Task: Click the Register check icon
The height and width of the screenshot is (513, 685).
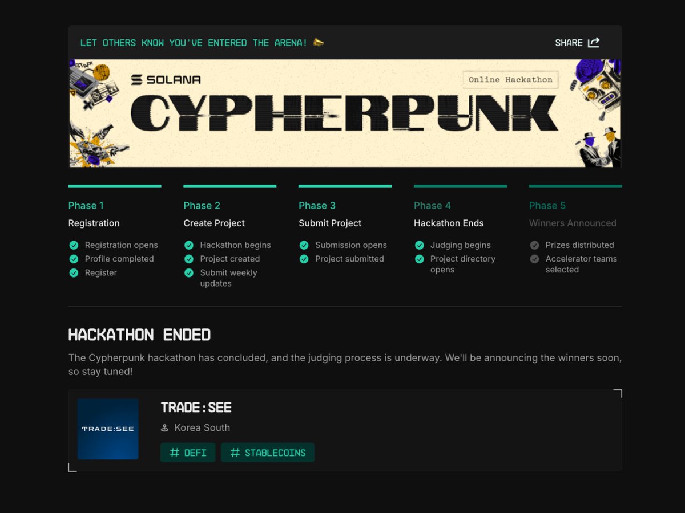Action: tap(74, 272)
